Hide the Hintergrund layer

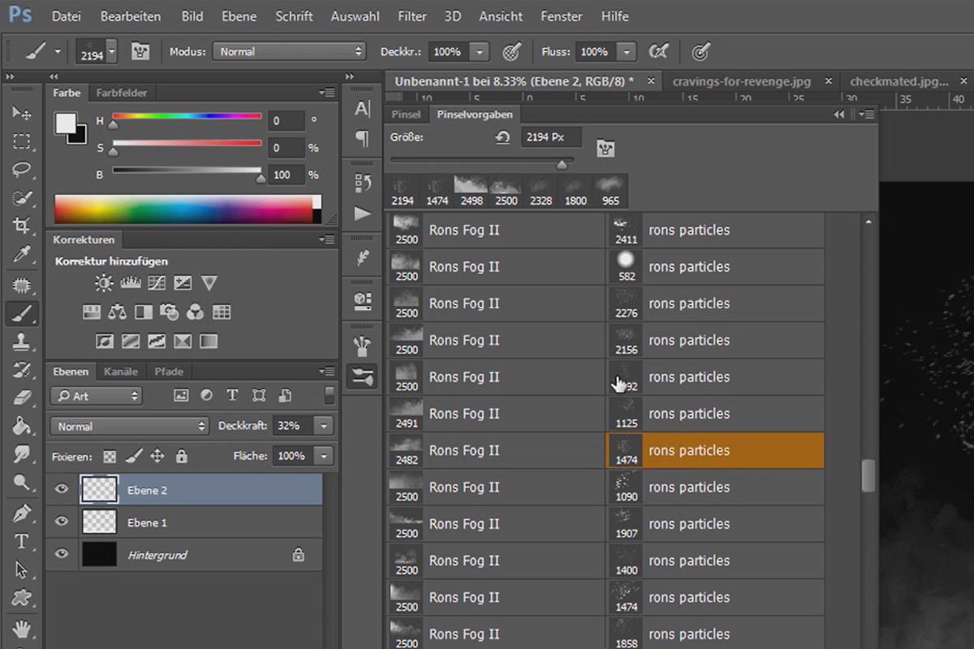[x=62, y=555]
